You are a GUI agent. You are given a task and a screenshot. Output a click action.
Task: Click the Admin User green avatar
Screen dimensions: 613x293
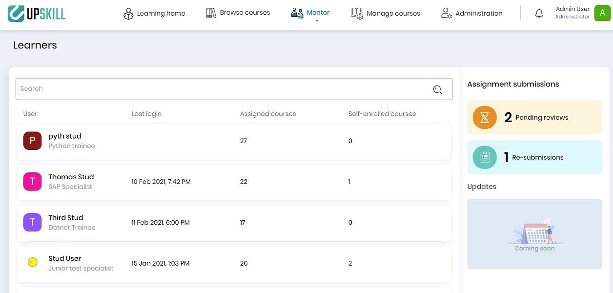click(x=602, y=13)
